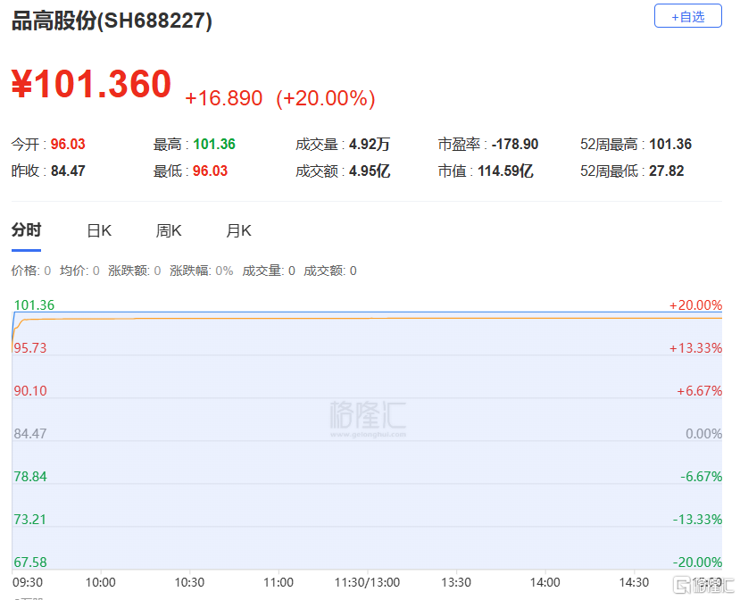Screen dimensions: 740x600
Task: Switch to the 分时 intraday tab
Action: pos(26,230)
